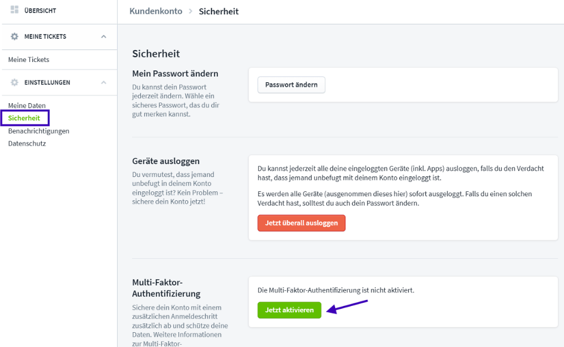Select the MEINE TICKETS section header label
Screen dimensions: 564x347
pos(45,36)
